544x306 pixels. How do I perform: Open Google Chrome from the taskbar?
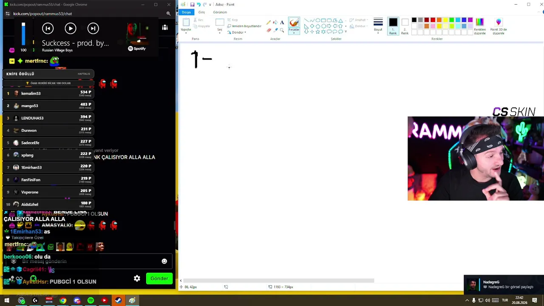[x=63, y=300]
